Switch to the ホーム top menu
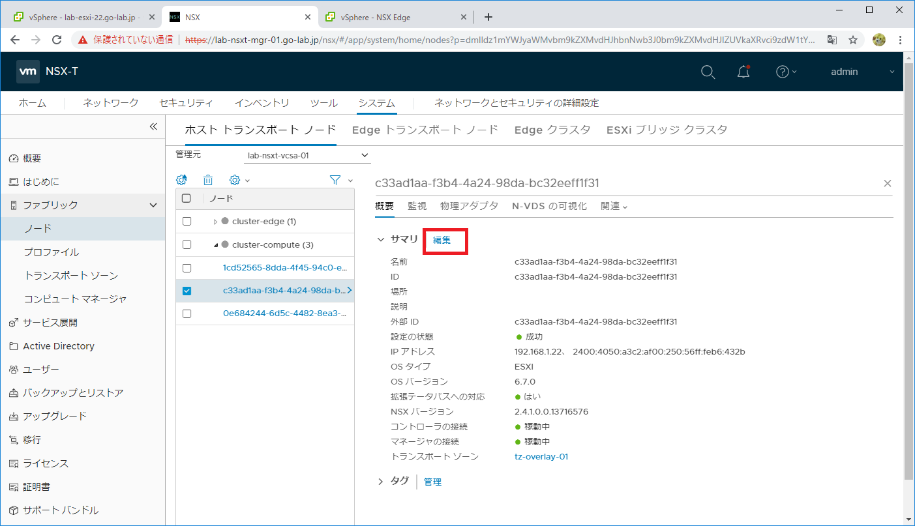The width and height of the screenshot is (915, 526). click(33, 103)
